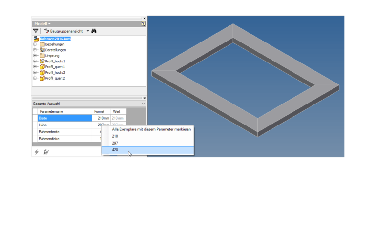375x250 pixels.
Task: Select Profil_hoch:1 label in tree
Action: pos(55,61)
